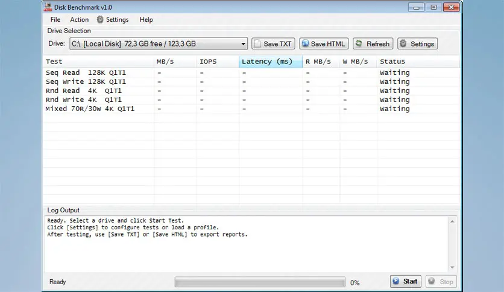Maximize the Disk Benchmark window
This screenshot has height=292, width=504.
(433, 7)
